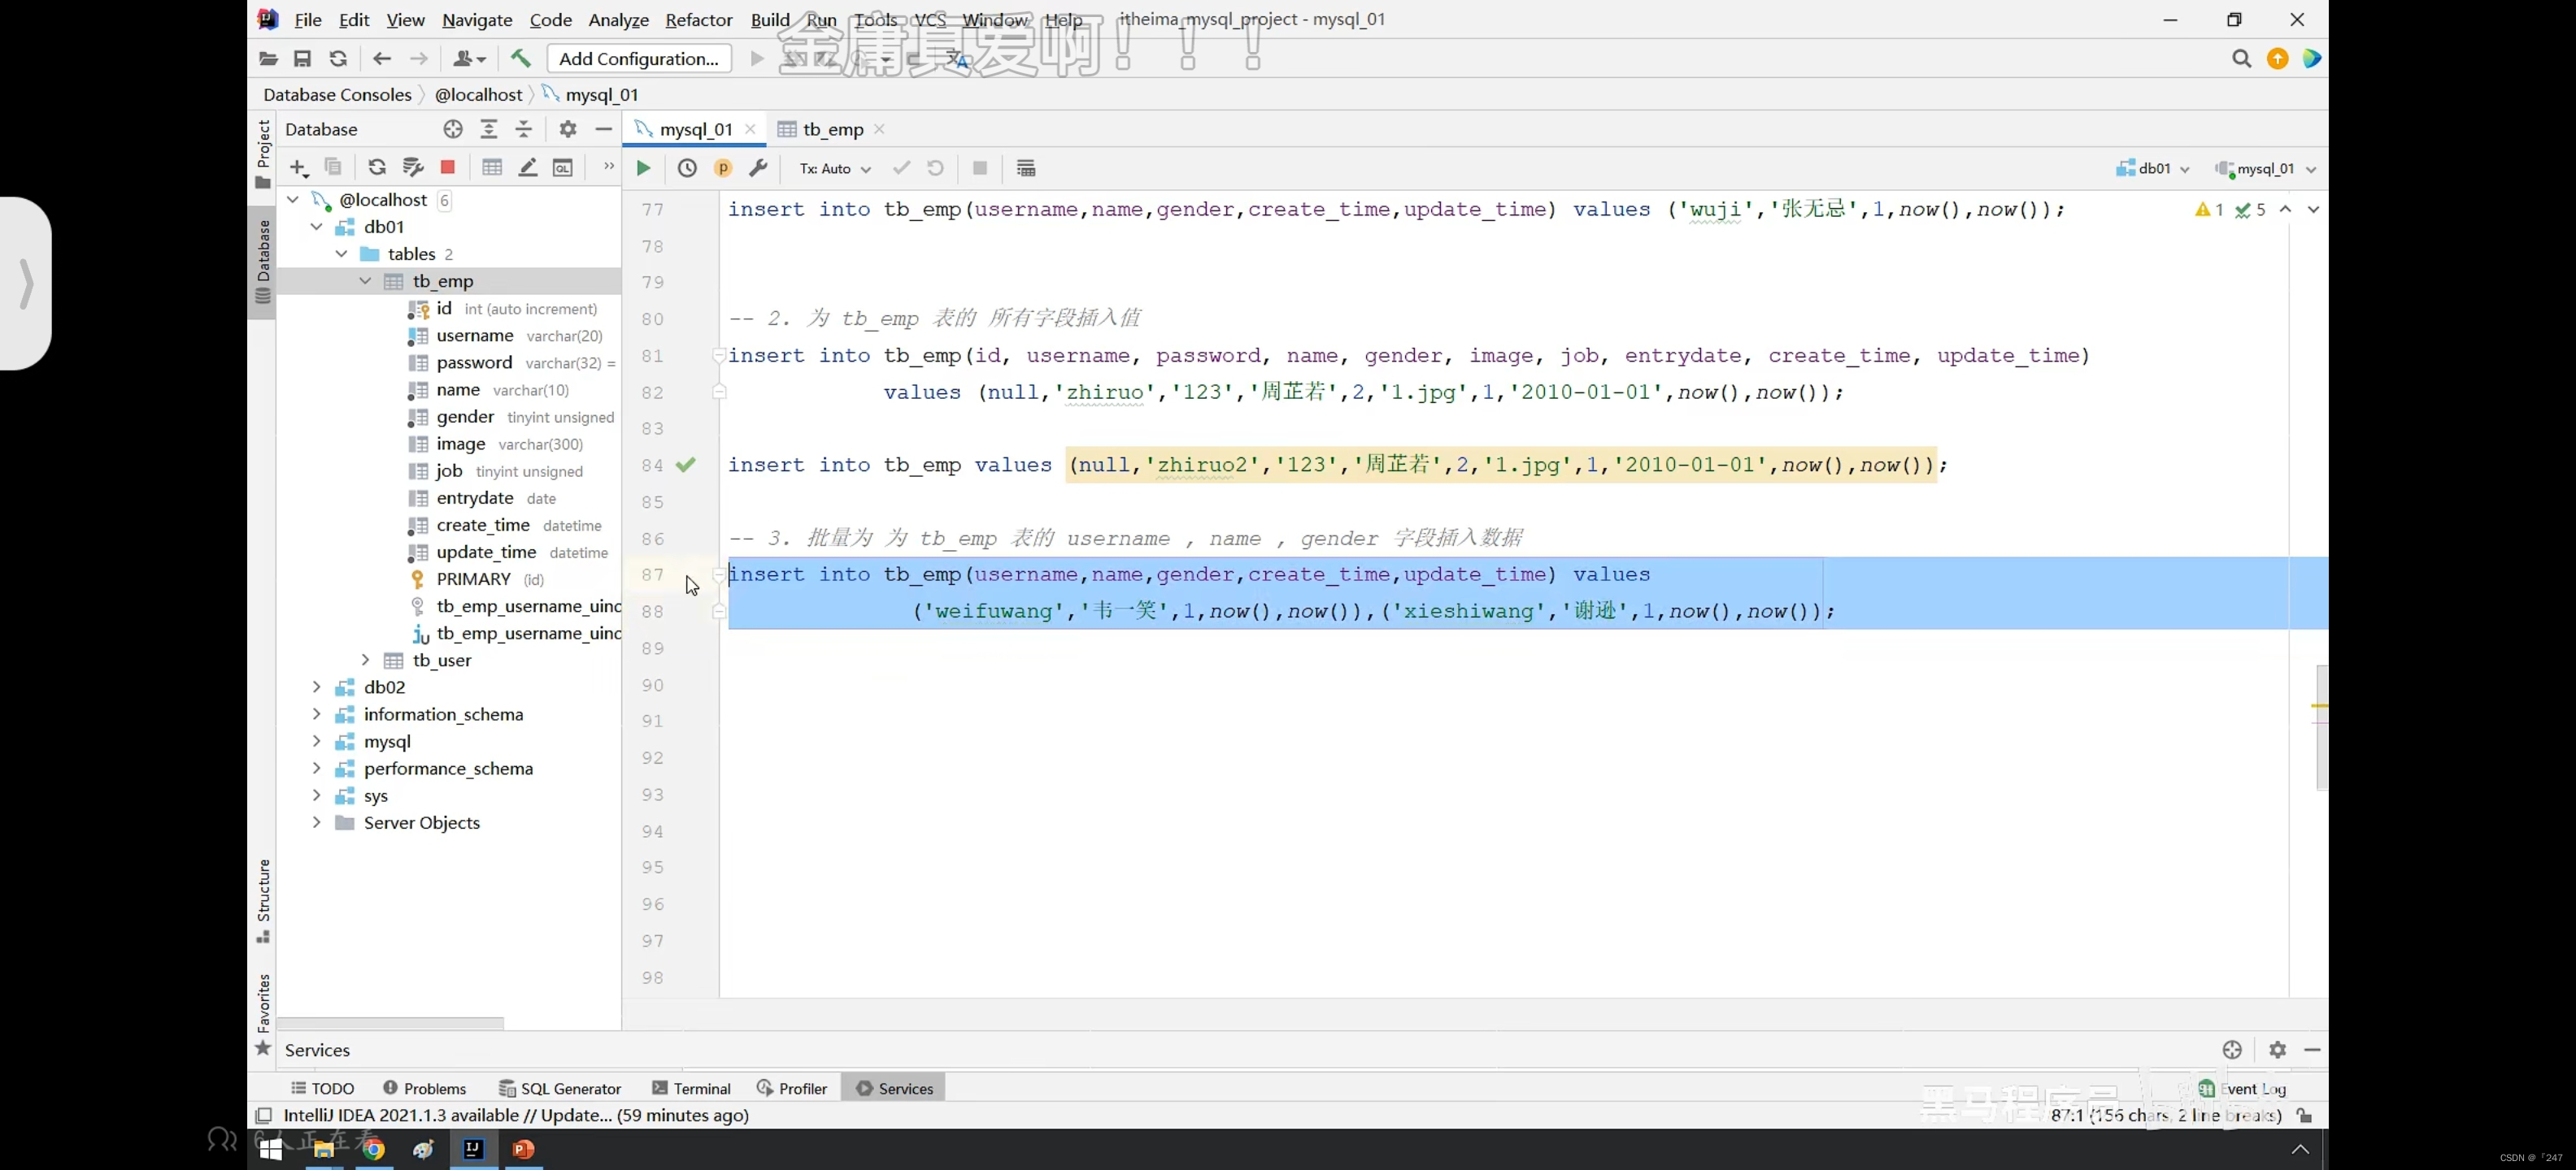Open the Profiler tool window
This screenshot has height=1170, width=2576.
pyautogui.click(x=792, y=1088)
